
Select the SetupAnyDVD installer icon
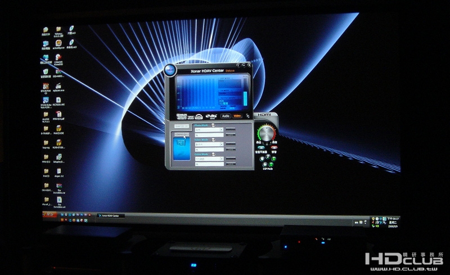click(x=58, y=158)
